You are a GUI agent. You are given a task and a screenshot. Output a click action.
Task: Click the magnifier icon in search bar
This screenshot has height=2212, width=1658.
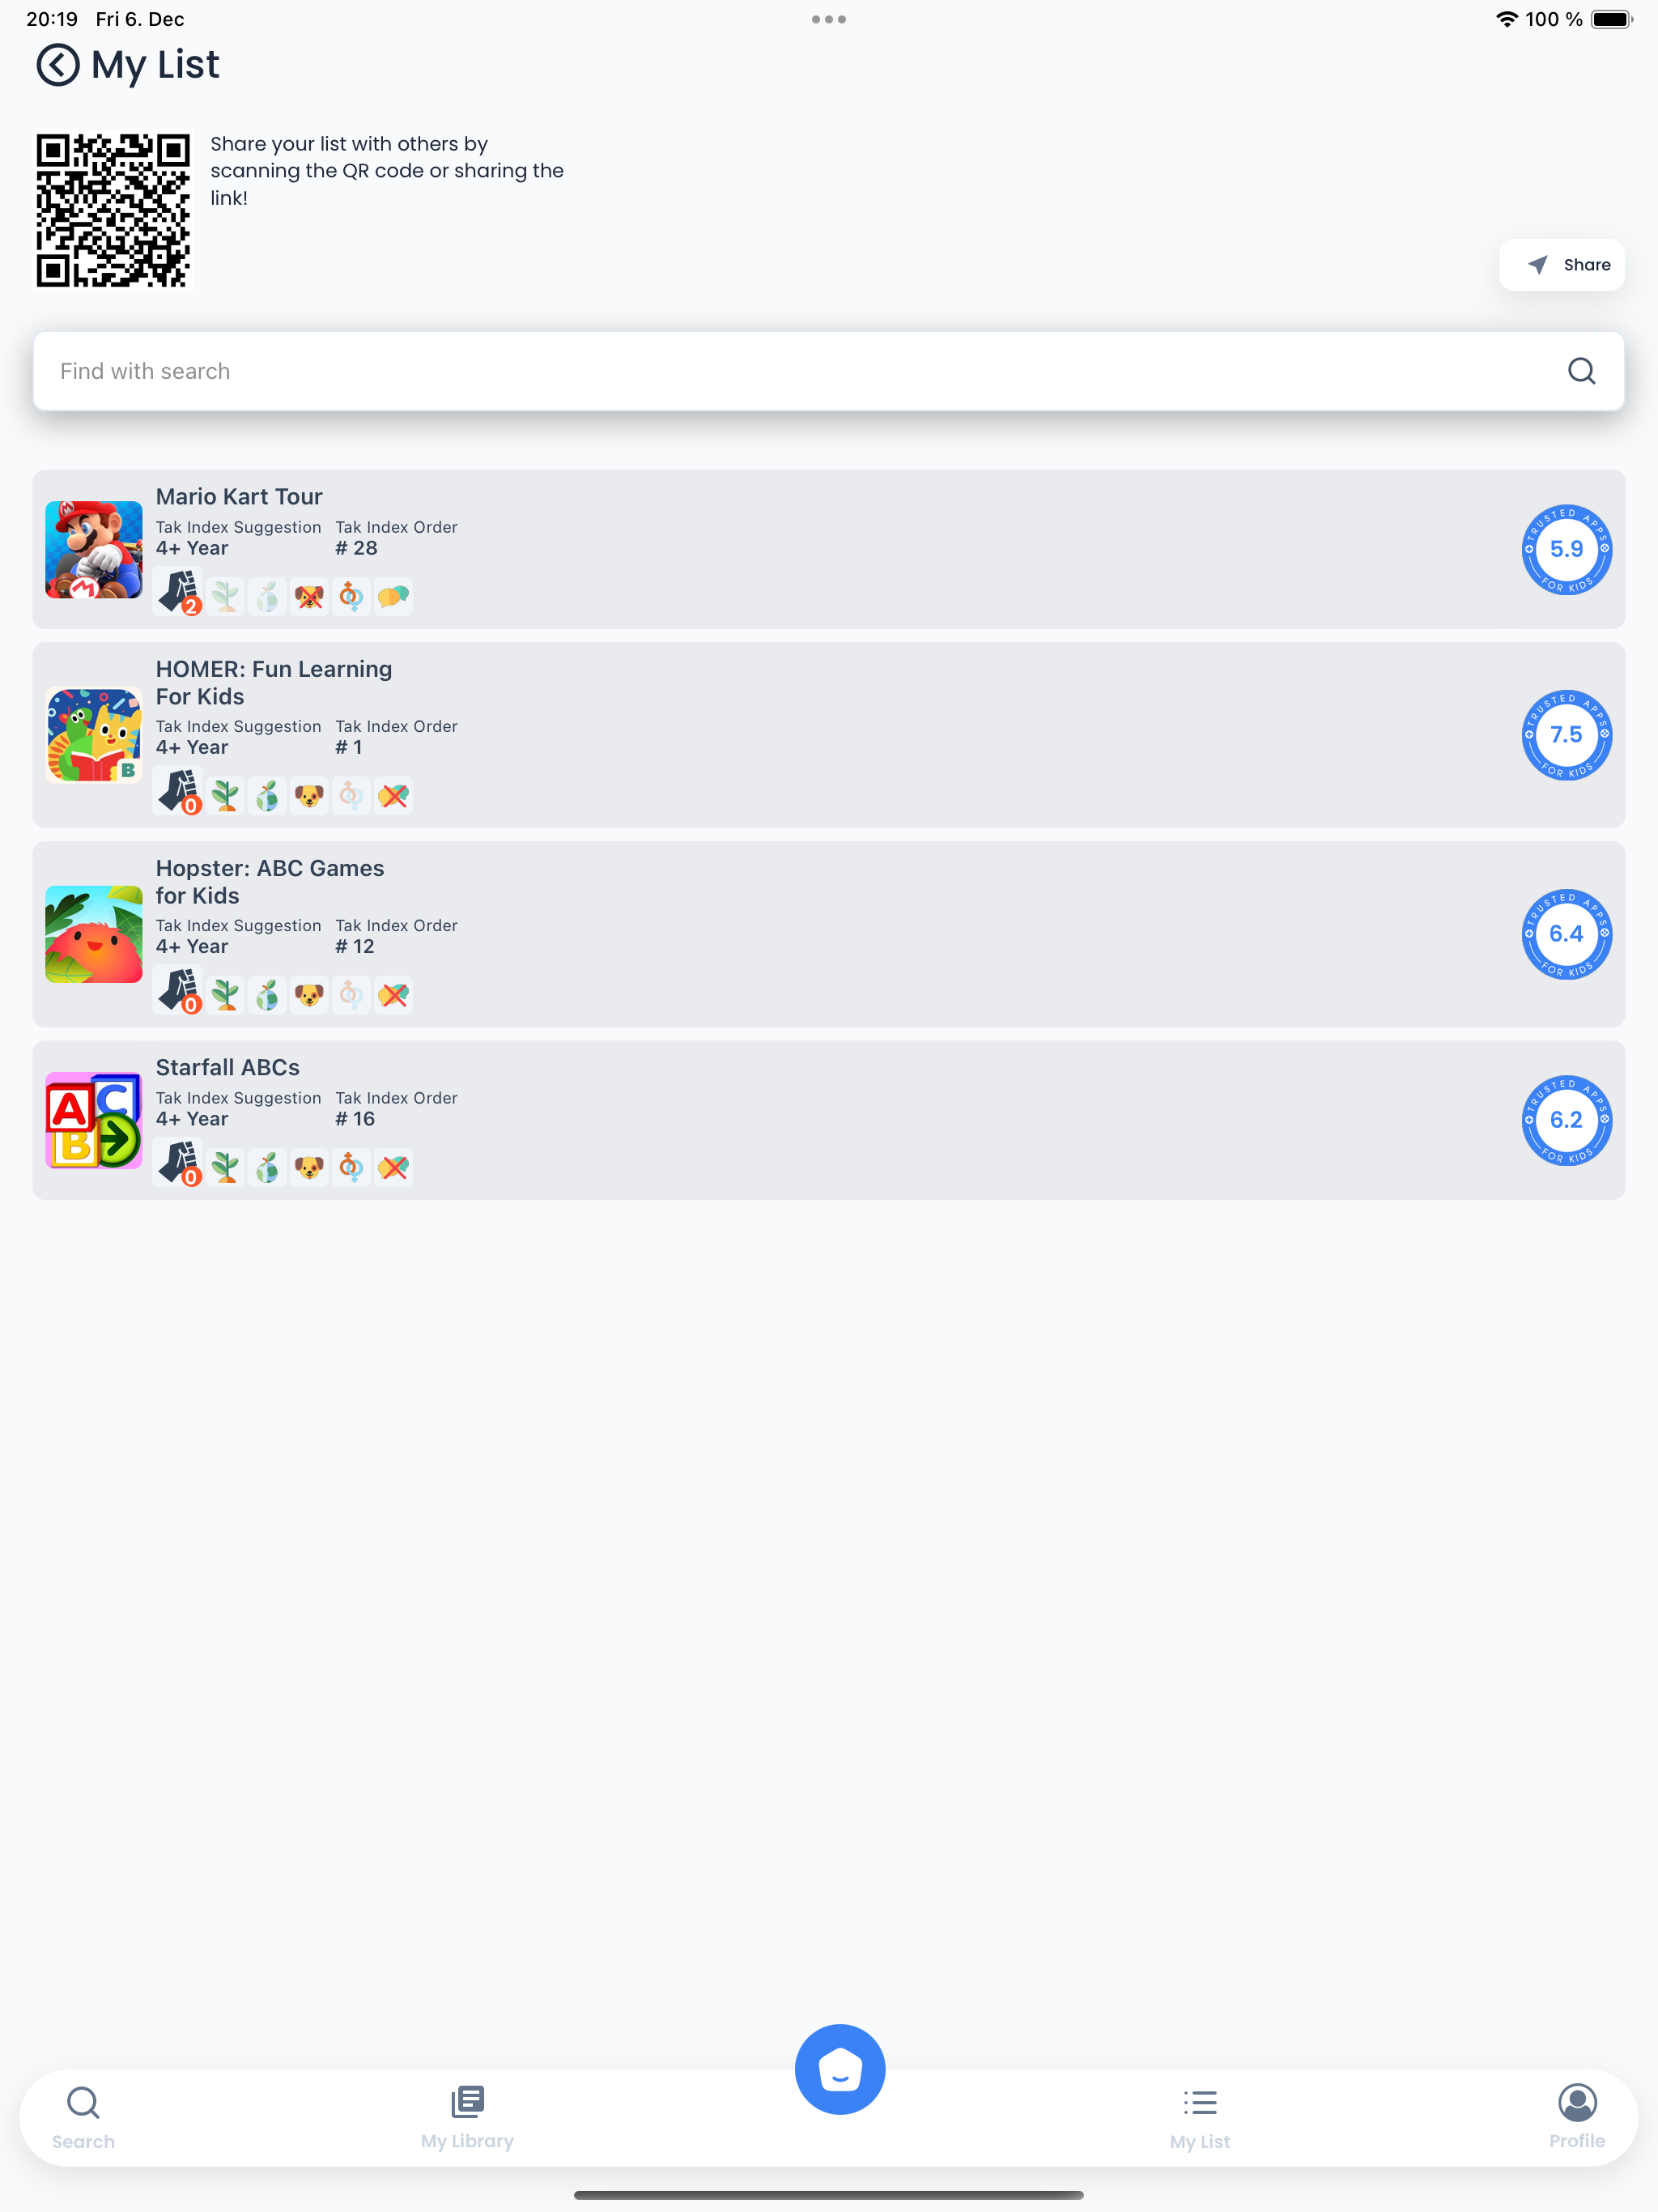(1581, 371)
